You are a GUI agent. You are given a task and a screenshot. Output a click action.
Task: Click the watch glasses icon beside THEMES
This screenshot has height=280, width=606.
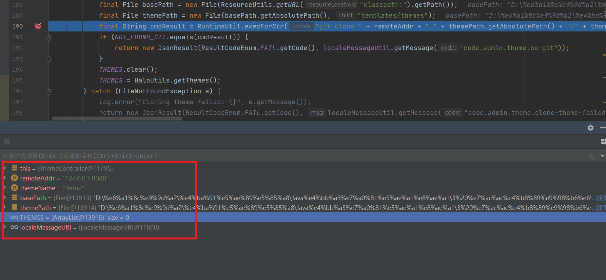pyautogui.click(x=14, y=217)
